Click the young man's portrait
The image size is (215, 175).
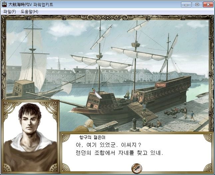pos(30,137)
